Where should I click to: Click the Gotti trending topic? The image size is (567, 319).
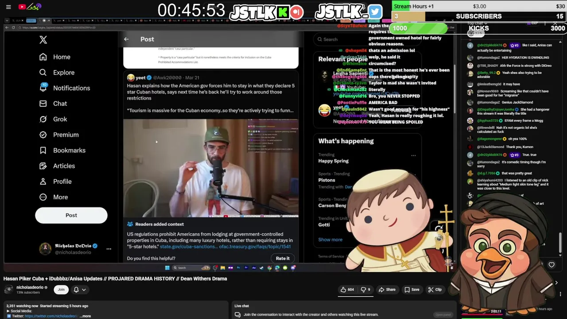(324, 225)
